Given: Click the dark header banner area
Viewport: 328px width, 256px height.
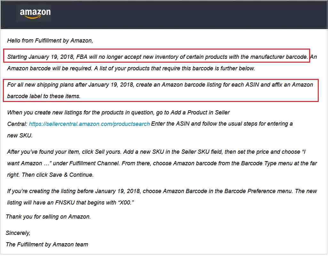Looking at the screenshot, I should (164, 15).
